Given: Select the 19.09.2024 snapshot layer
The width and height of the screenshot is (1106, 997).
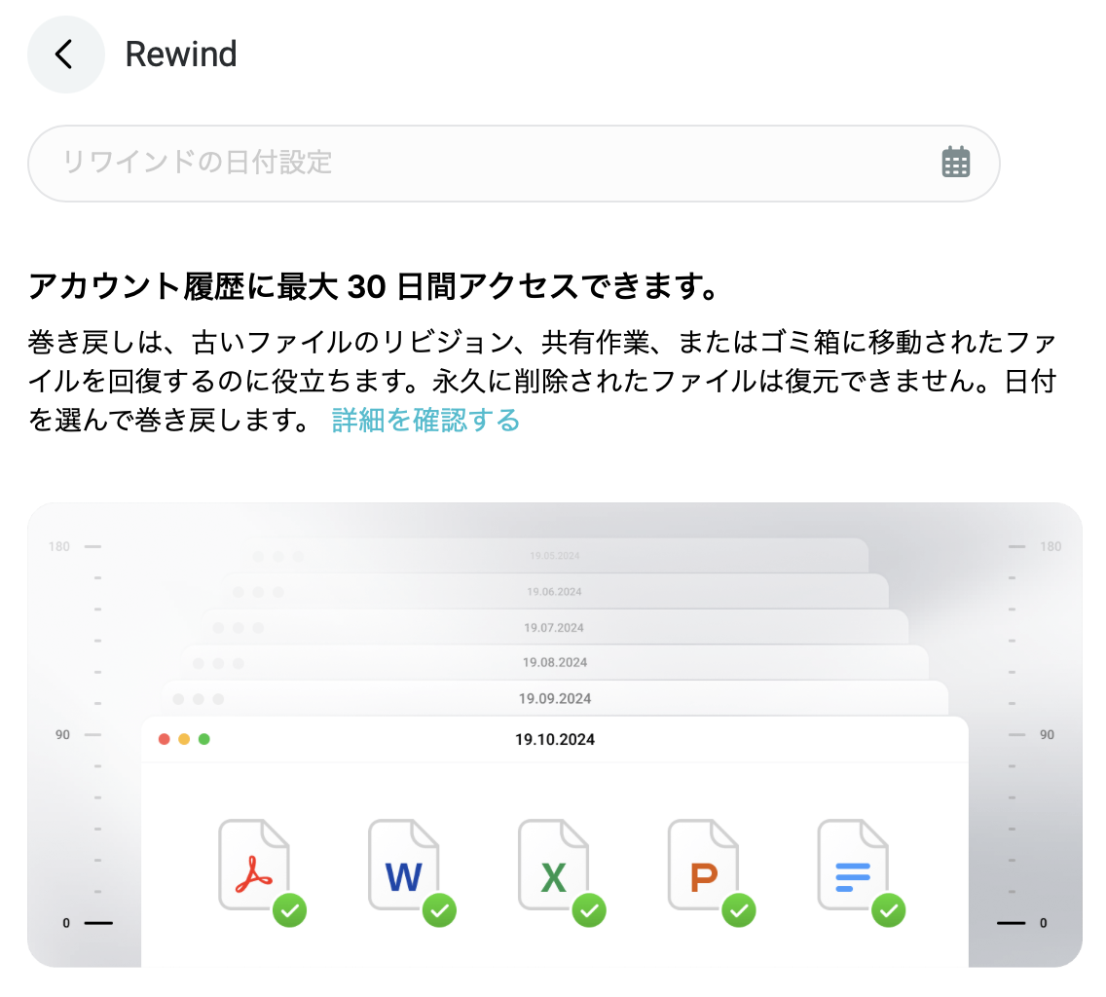Looking at the screenshot, I should coord(554,698).
